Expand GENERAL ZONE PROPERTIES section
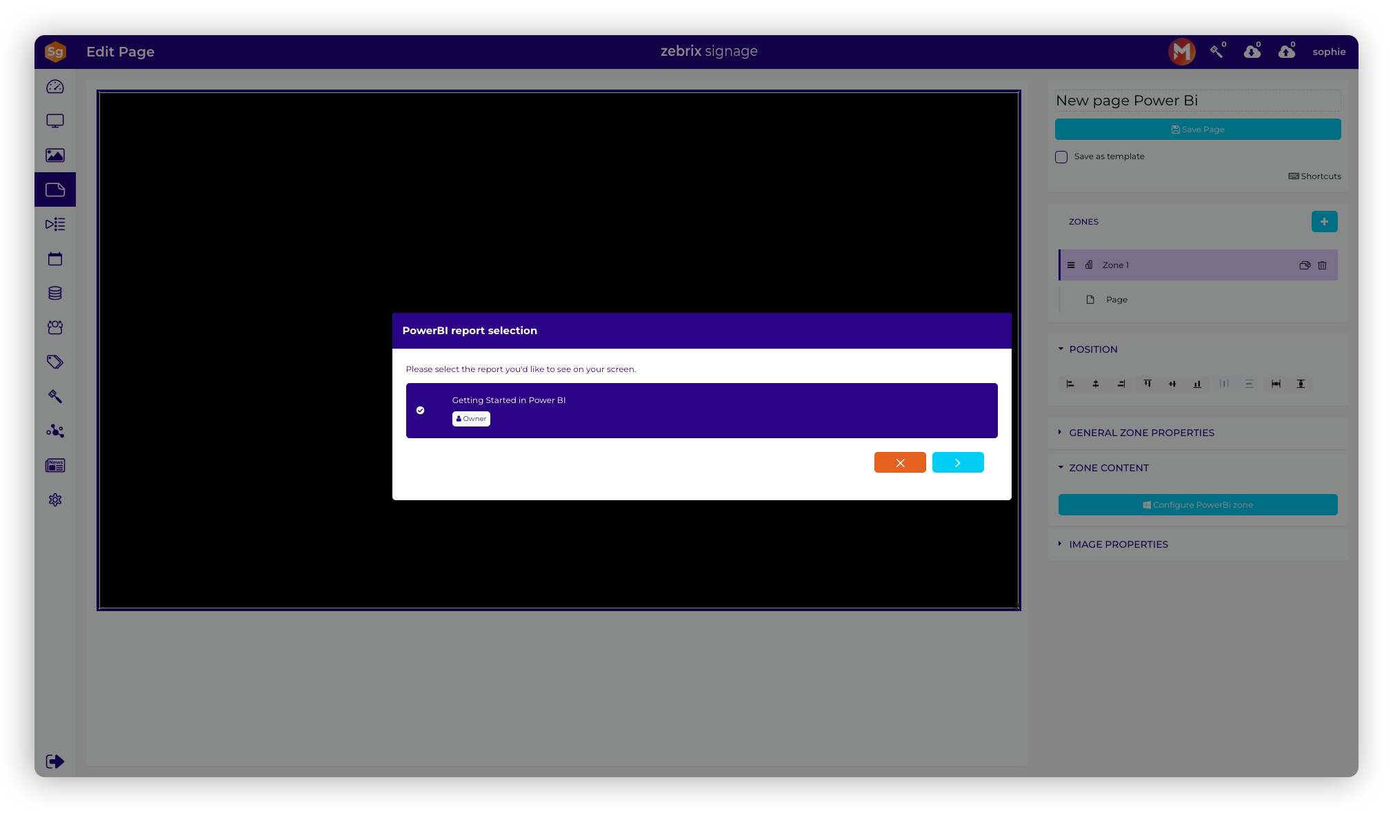The image size is (1393, 813). (1141, 433)
